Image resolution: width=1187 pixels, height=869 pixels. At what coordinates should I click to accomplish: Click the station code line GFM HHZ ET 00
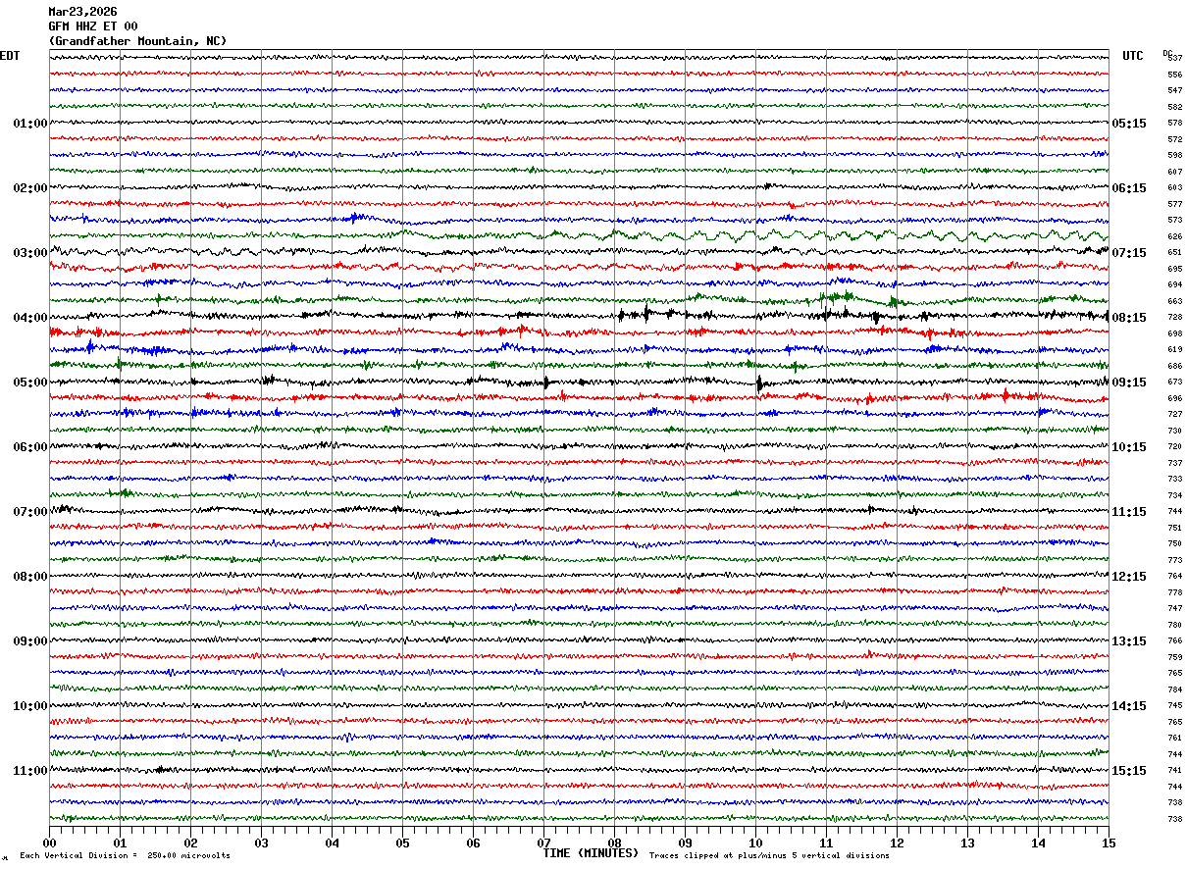(x=93, y=26)
